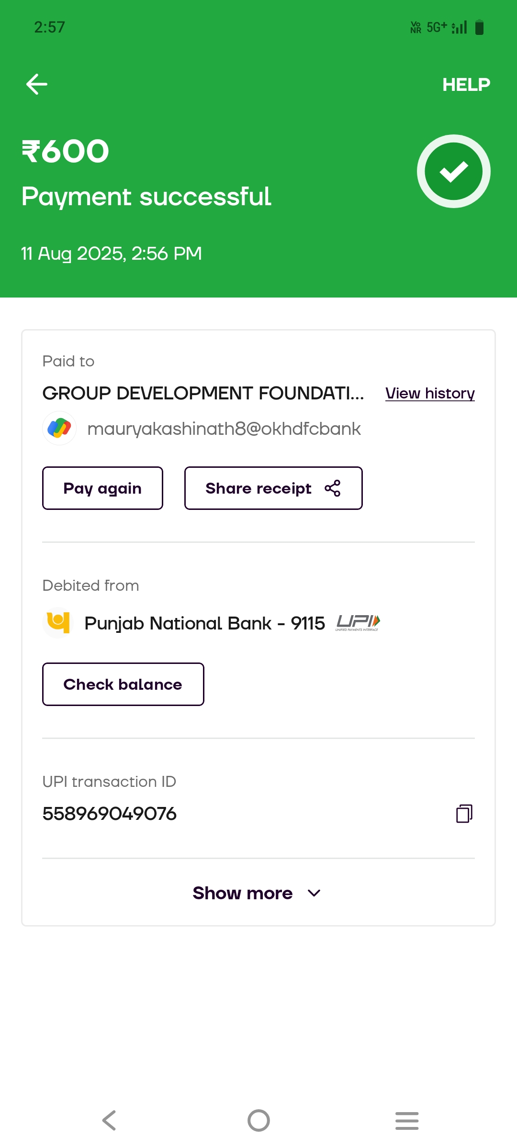Open HELP from the top bar
The image size is (517, 1148).
coord(466,85)
